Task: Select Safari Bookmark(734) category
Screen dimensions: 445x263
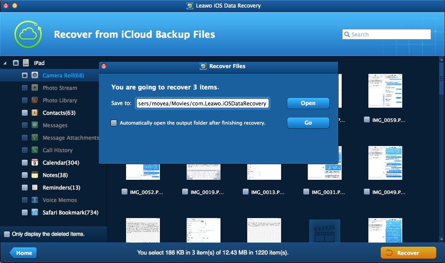Action: [70, 213]
